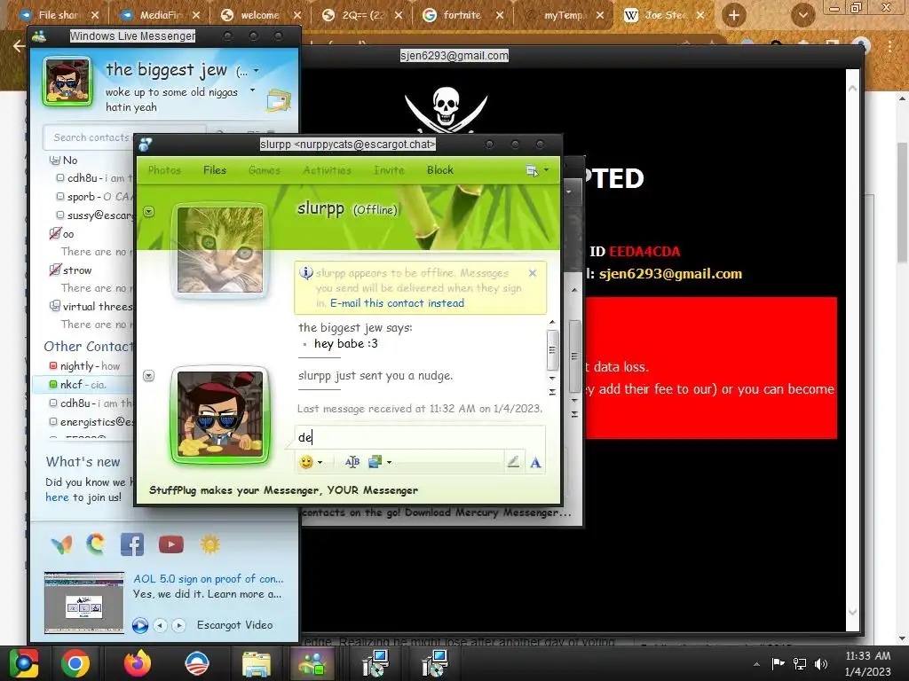Click the next video arrow button

[178, 625]
